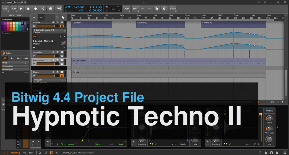
Task: Click the undo arrow icon
Action: point(142,9)
